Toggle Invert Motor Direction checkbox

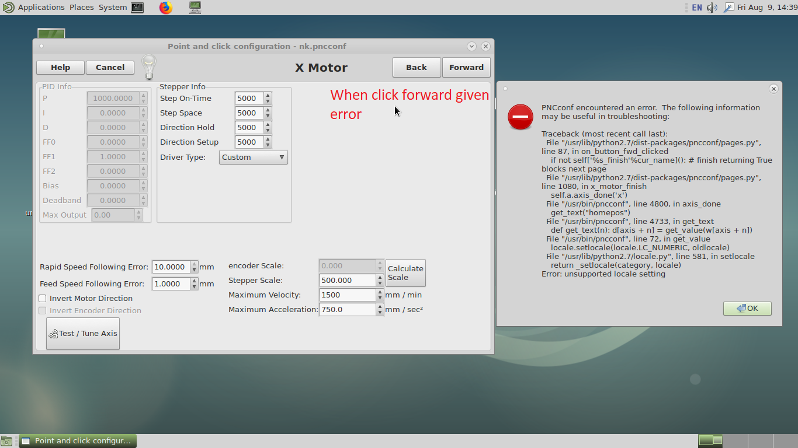(42, 298)
